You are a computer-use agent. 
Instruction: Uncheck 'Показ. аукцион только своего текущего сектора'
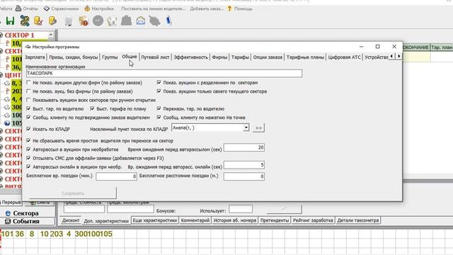point(159,91)
